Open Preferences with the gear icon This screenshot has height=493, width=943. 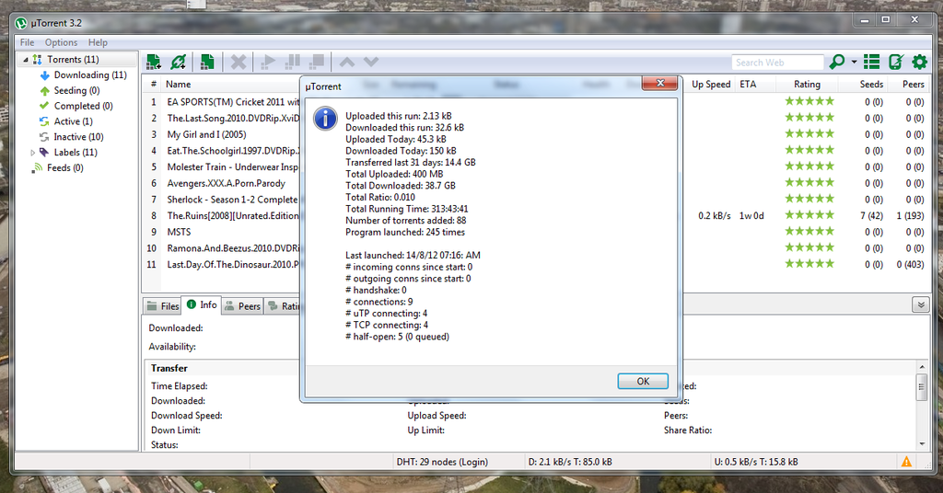click(x=920, y=62)
